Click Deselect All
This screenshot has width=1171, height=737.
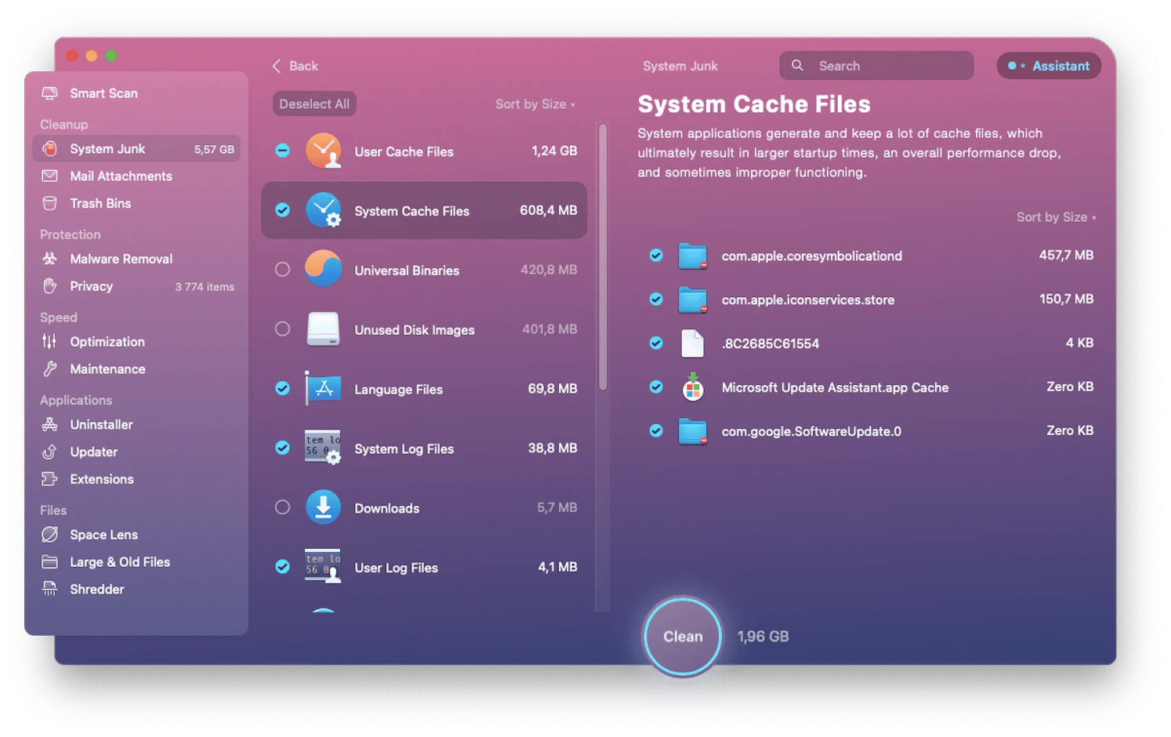click(x=314, y=103)
